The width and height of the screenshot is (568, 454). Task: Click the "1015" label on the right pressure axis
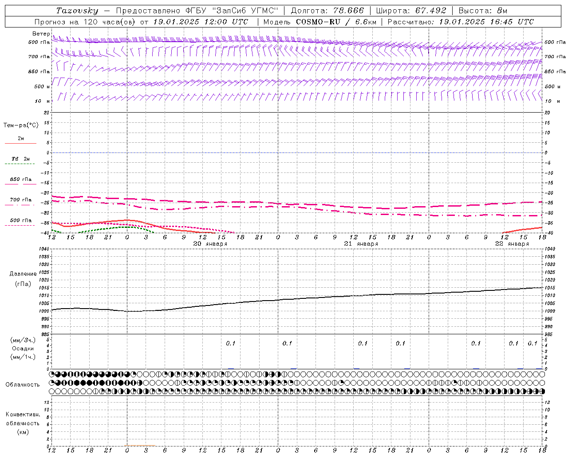point(550,288)
